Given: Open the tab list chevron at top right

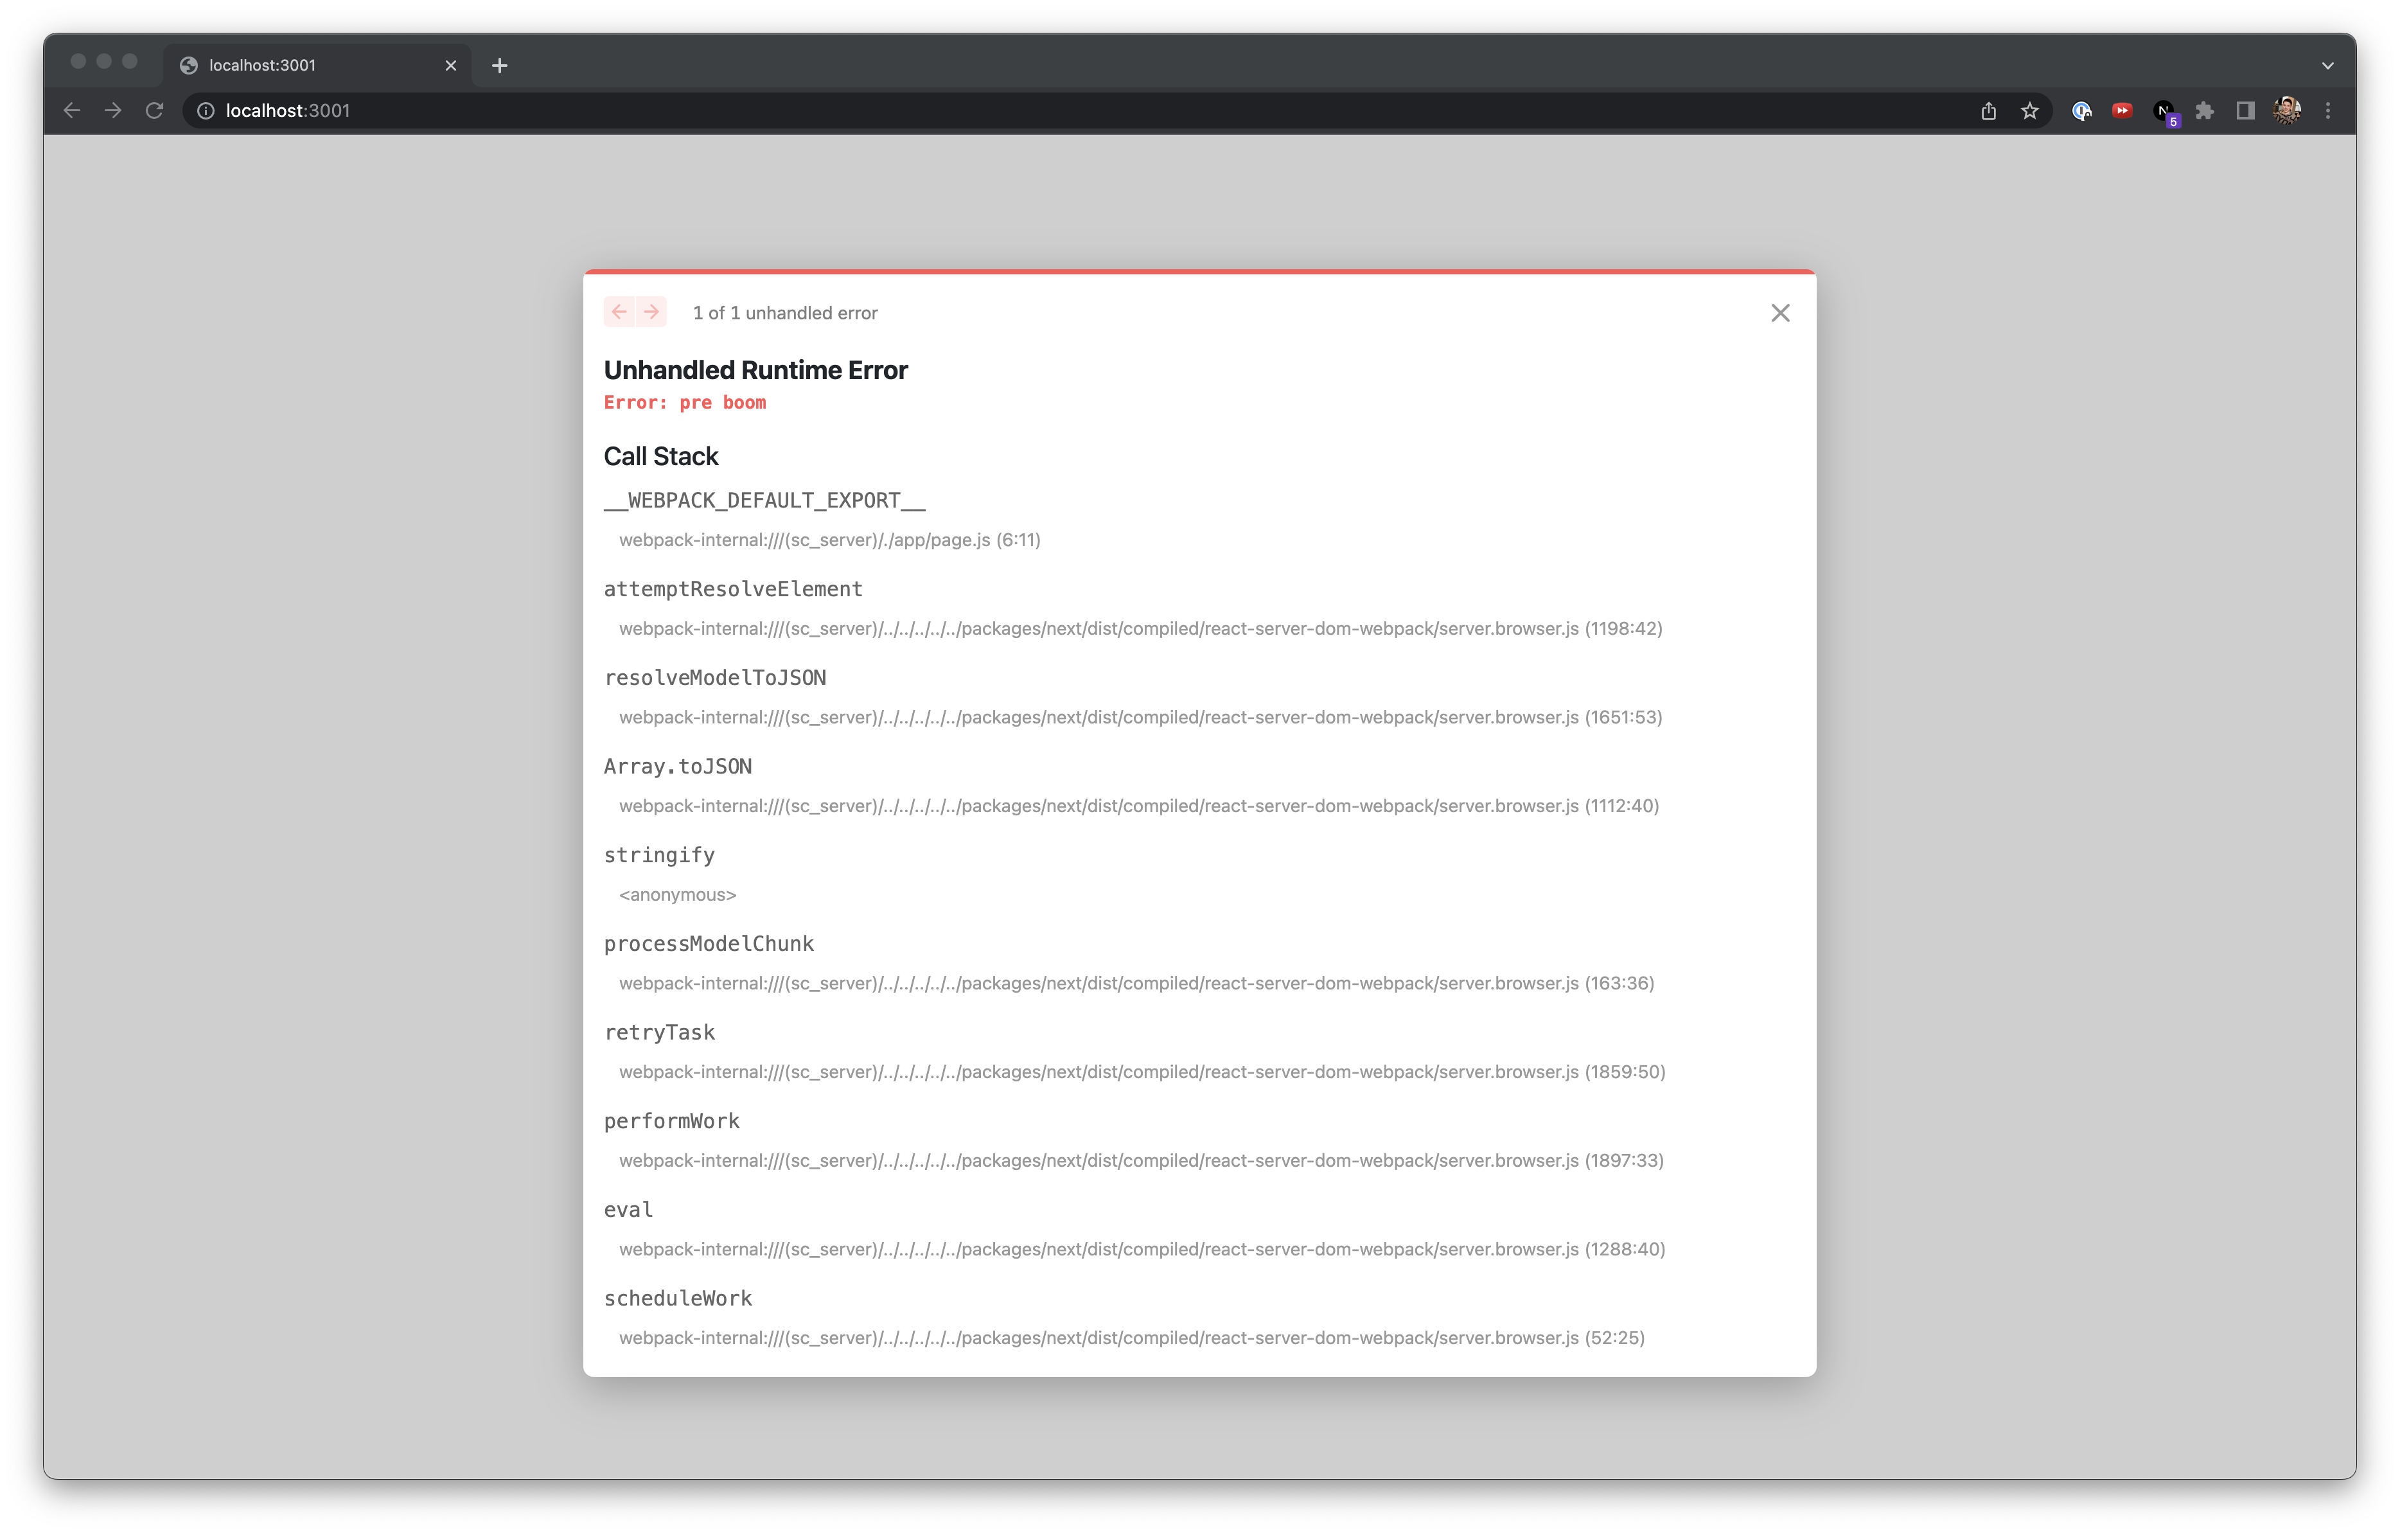Looking at the screenshot, I should click(x=2328, y=65).
